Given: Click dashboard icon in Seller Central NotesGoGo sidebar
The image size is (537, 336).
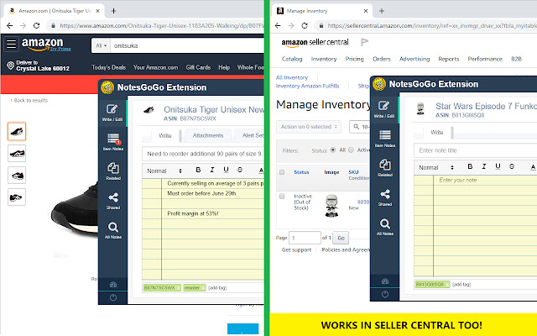Looking at the screenshot, I should click(385, 281).
